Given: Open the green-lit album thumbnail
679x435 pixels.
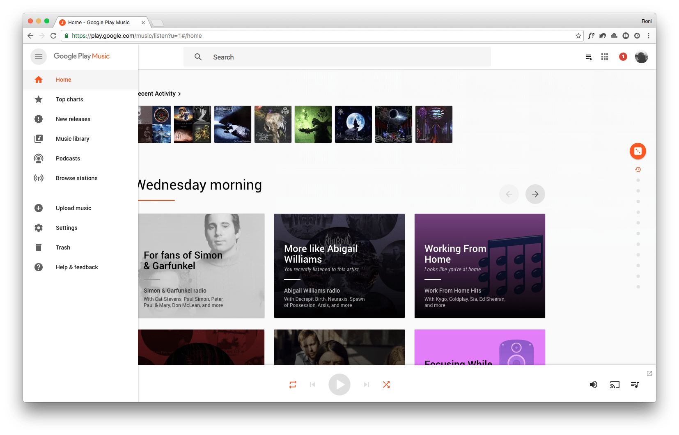Looking at the screenshot, I should coord(313,124).
